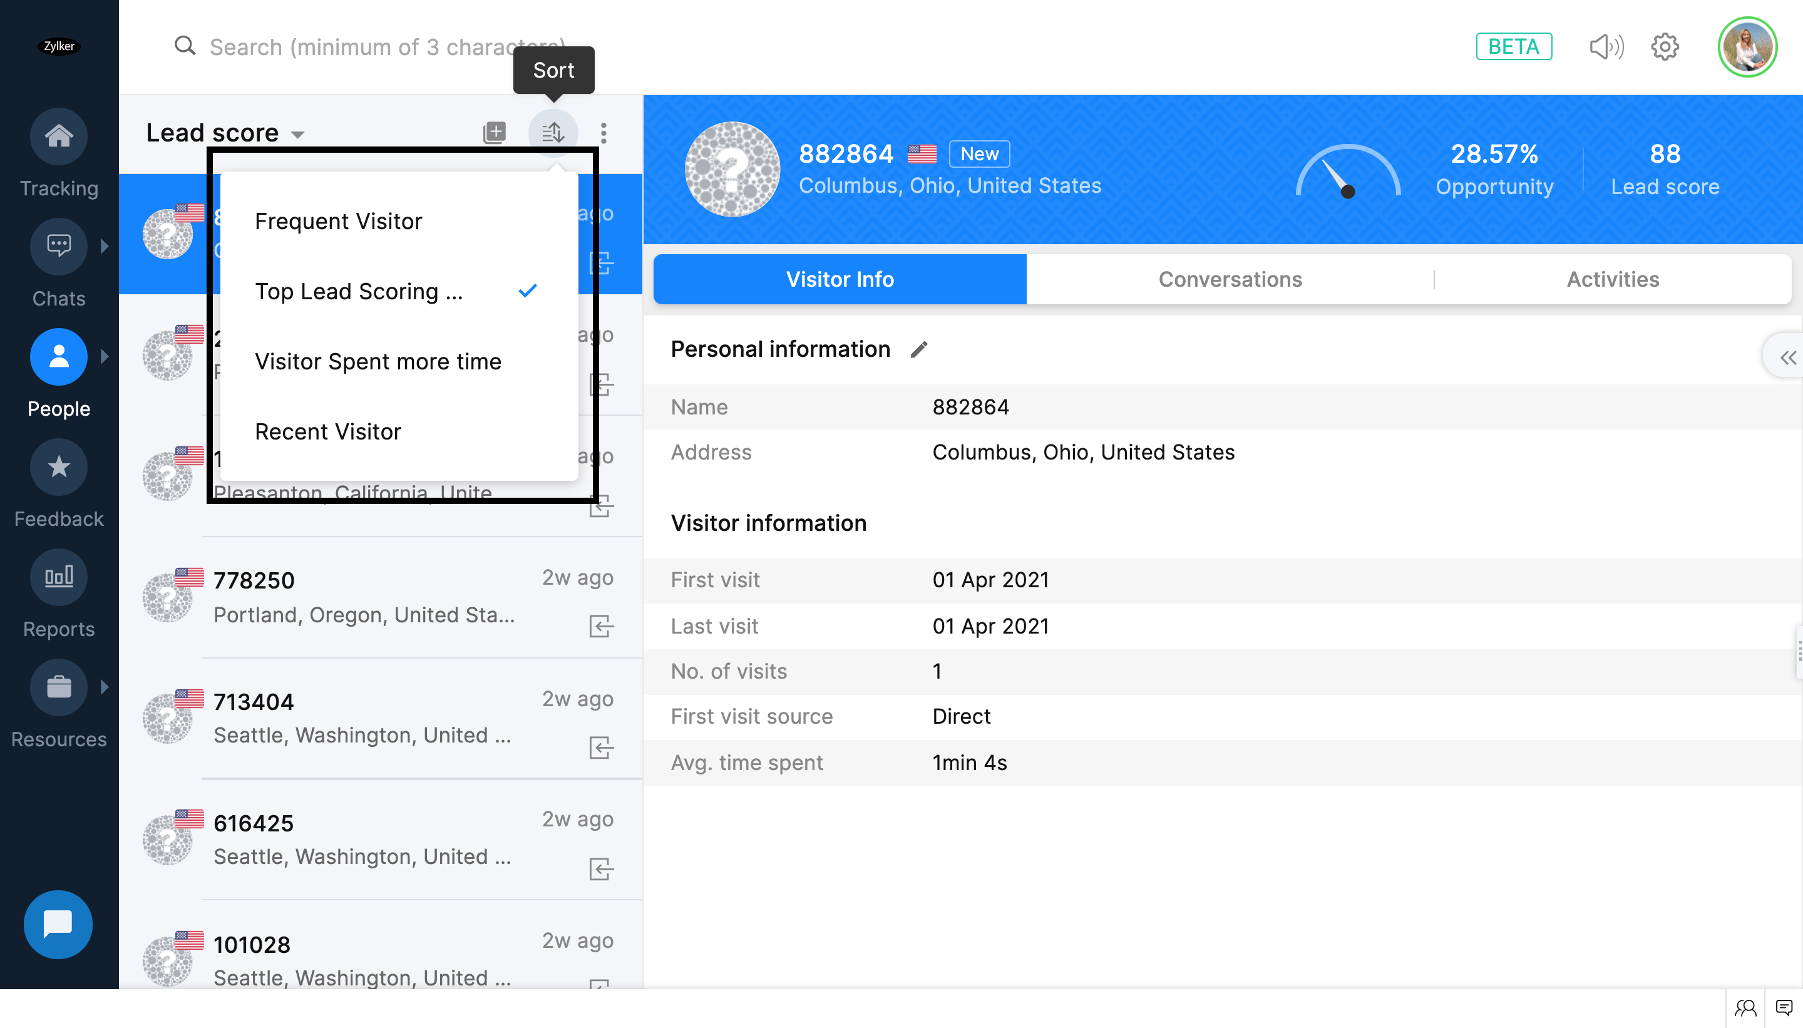Click the add view plus icon
This screenshot has height=1028, width=1803.
[x=494, y=132]
